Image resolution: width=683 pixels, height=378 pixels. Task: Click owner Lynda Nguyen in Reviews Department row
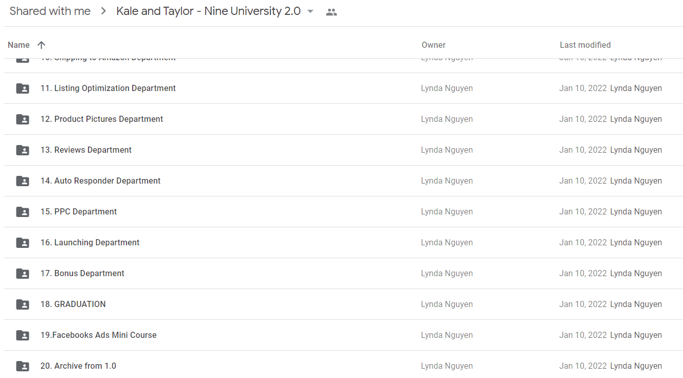[x=447, y=150]
